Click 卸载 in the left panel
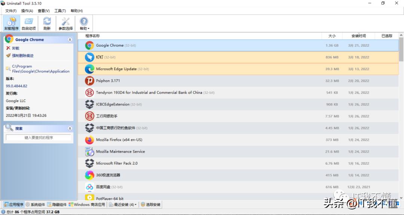 pyautogui.click(x=15, y=48)
